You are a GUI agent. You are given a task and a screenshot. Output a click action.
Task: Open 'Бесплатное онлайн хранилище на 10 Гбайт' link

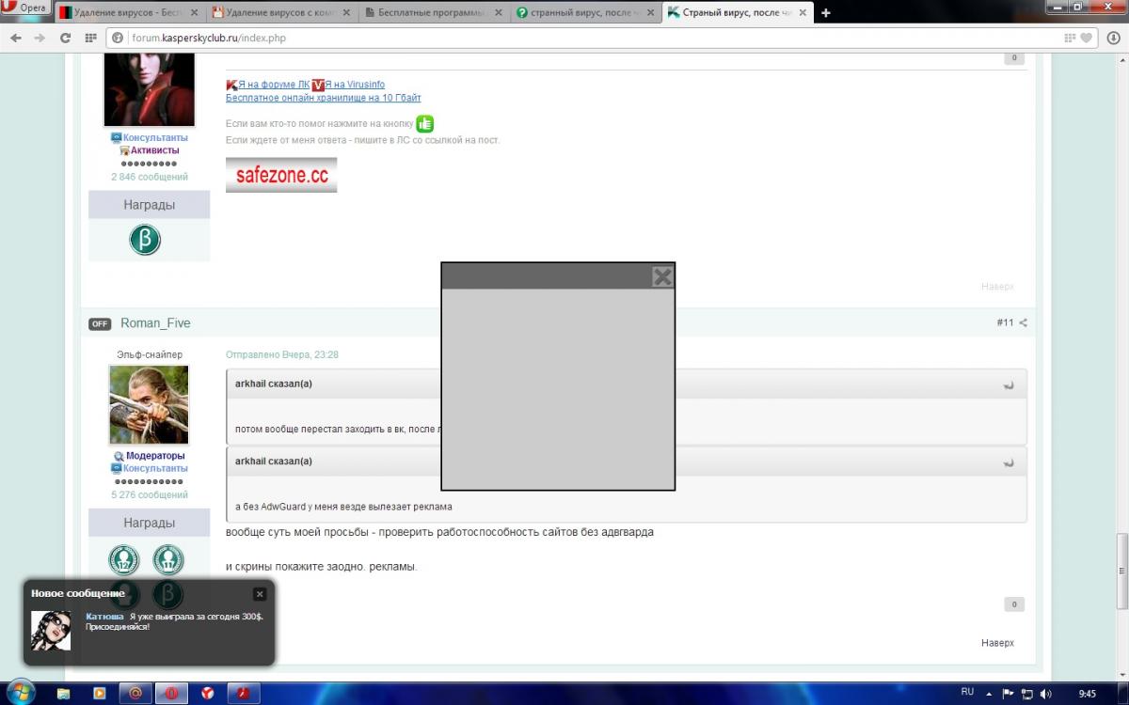pos(324,98)
